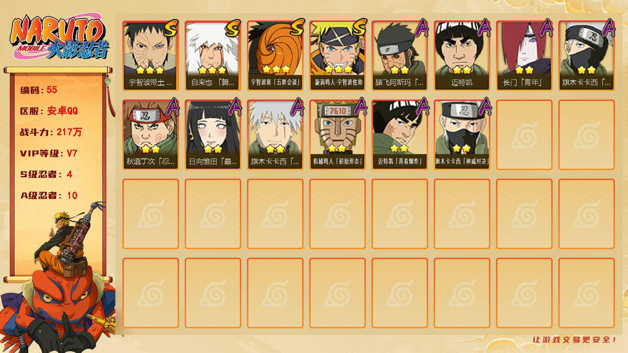Open the 秋道丁次 ninja card
The image size is (628, 353).
pos(151,135)
